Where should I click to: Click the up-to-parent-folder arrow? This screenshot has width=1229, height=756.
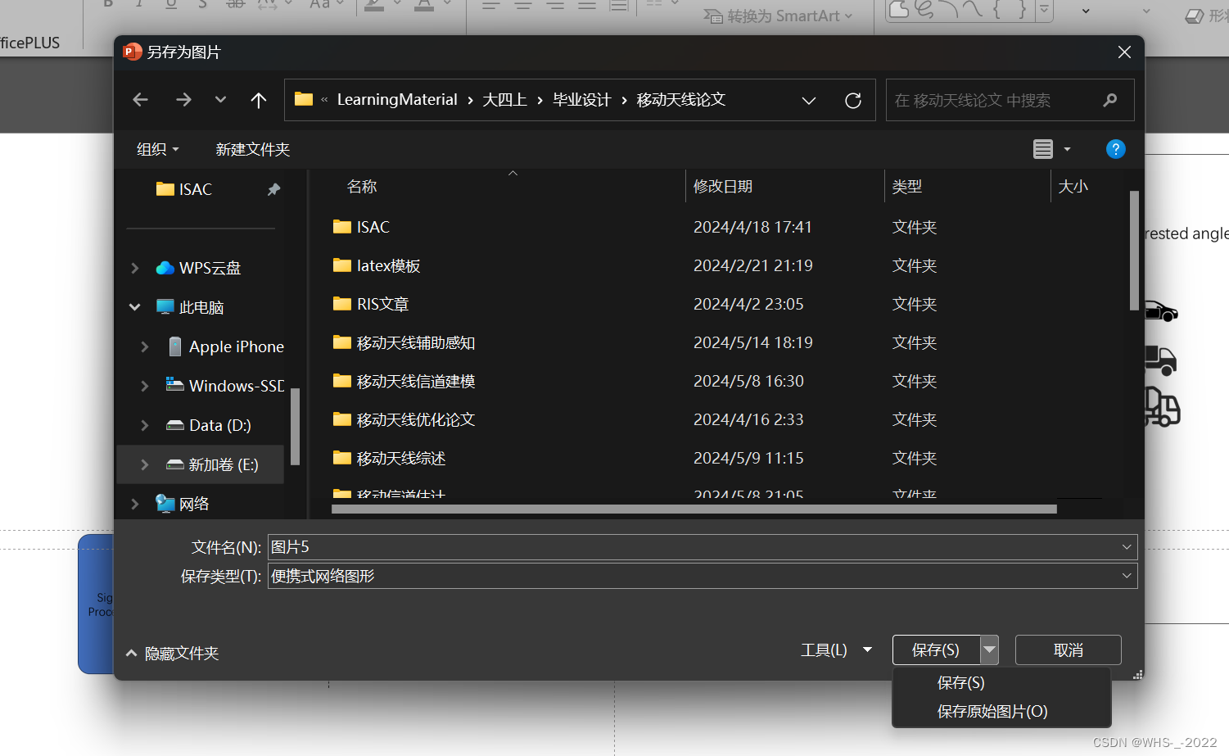(258, 99)
